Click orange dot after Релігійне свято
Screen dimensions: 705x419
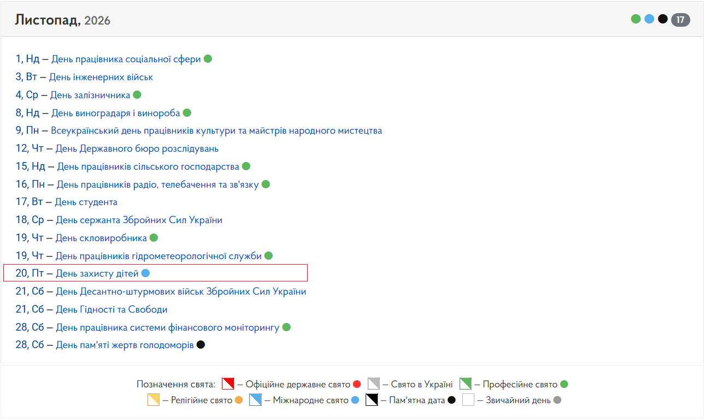tap(239, 400)
